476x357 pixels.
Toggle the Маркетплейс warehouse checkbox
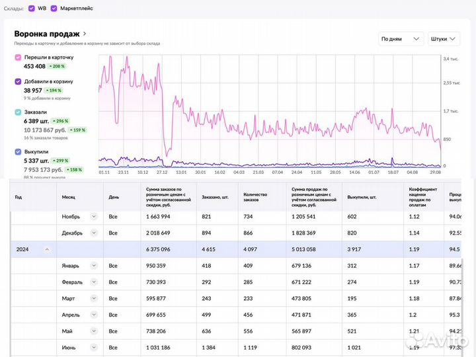pos(54,9)
